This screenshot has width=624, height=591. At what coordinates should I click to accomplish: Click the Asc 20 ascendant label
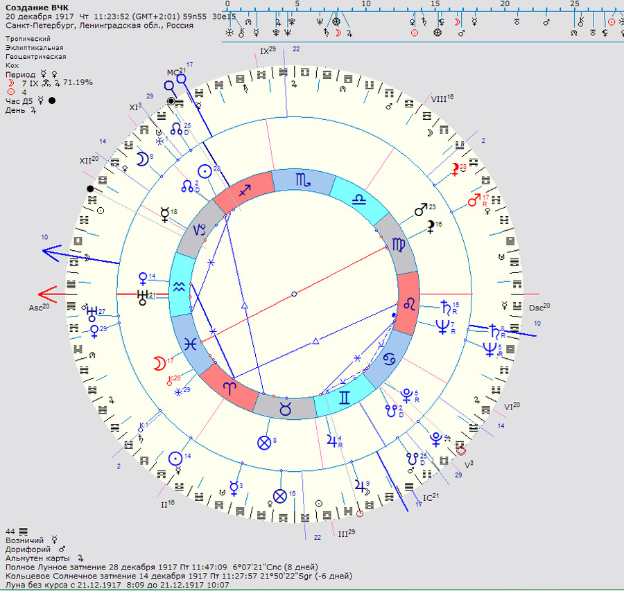(38, 307)
